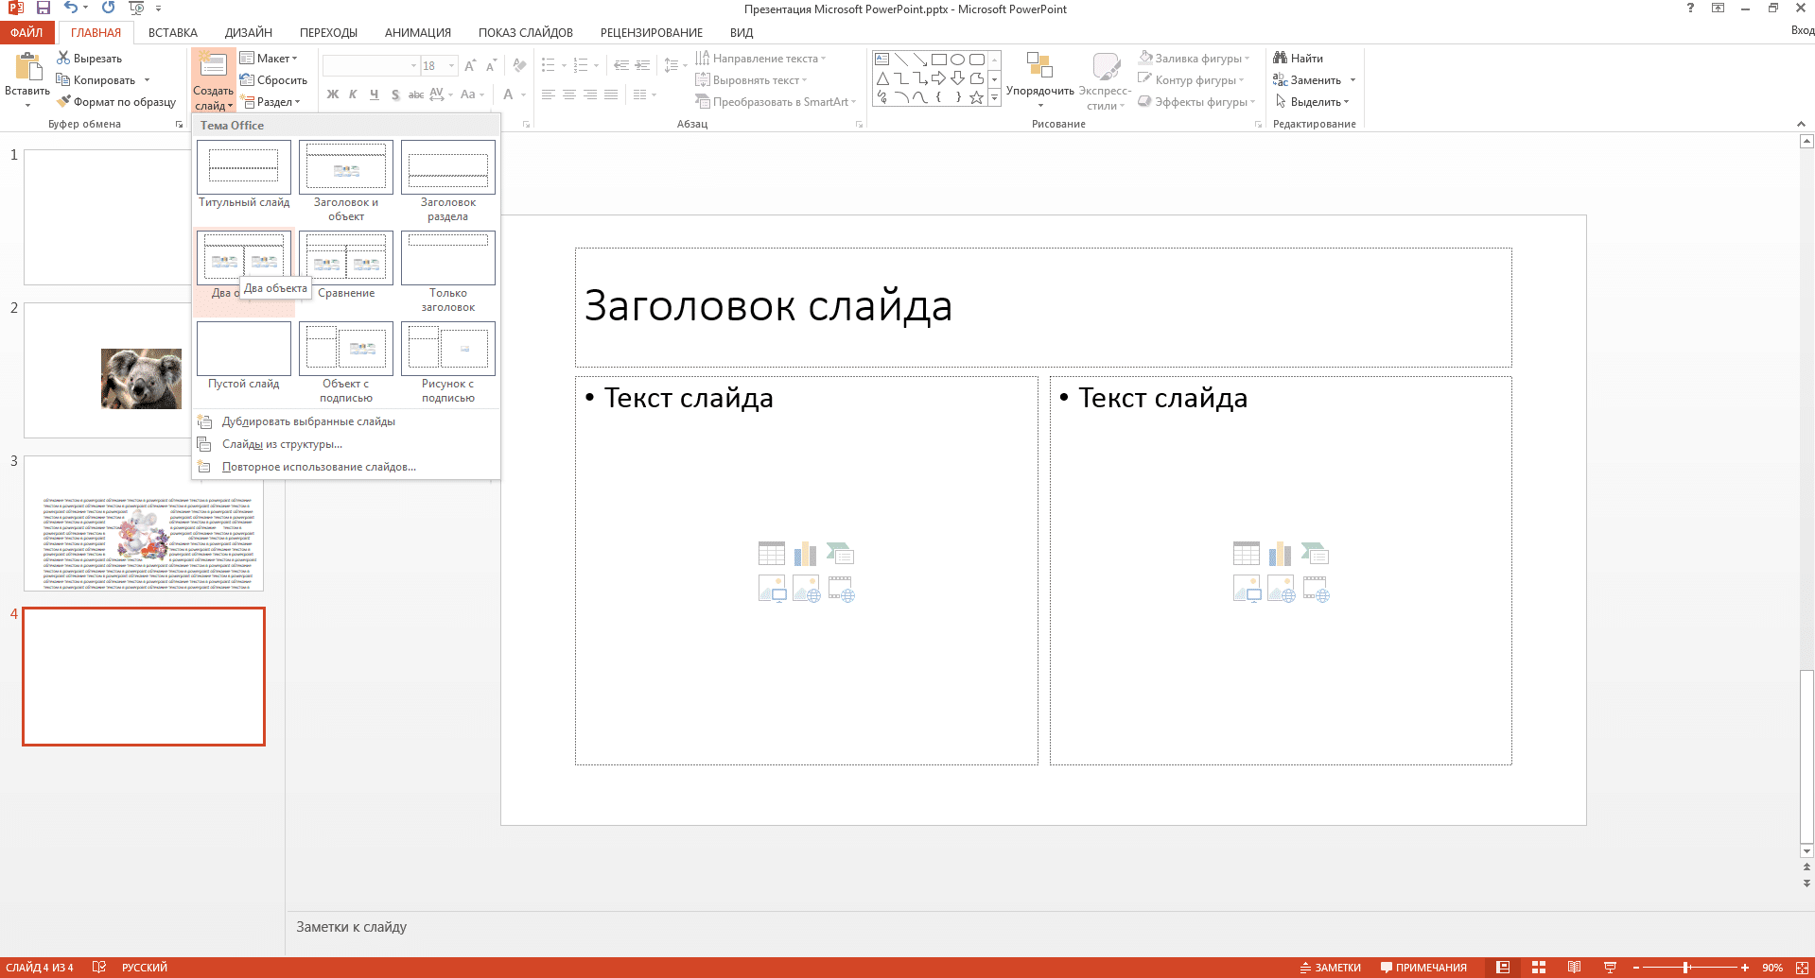Open Select (Выделить) dropdown
The width and height of the screenshot is (1815, 978).
[x=1312, y=102]
